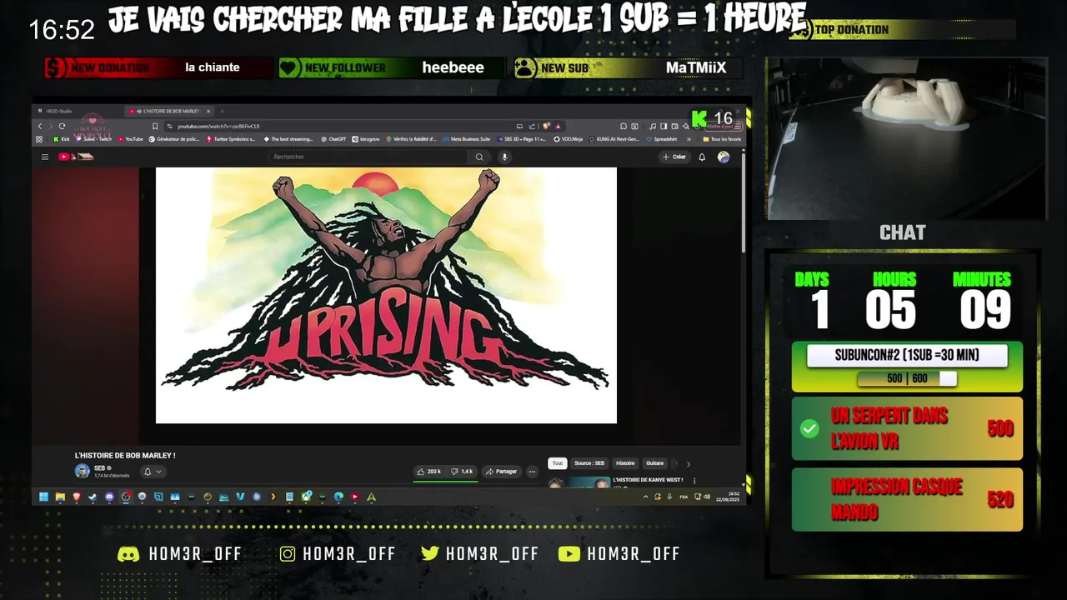Screen dimensions: 1067x600
Task: Select the Guitare filter chip
Action: pyautogui.click(x=655, y=463)
